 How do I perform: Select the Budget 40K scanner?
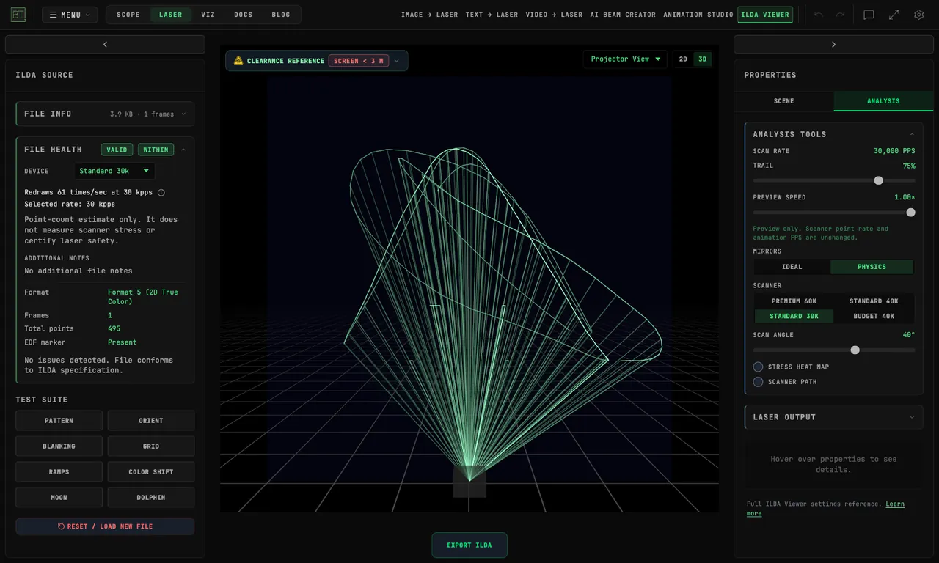pyautogui.click(x=874, y=317)
